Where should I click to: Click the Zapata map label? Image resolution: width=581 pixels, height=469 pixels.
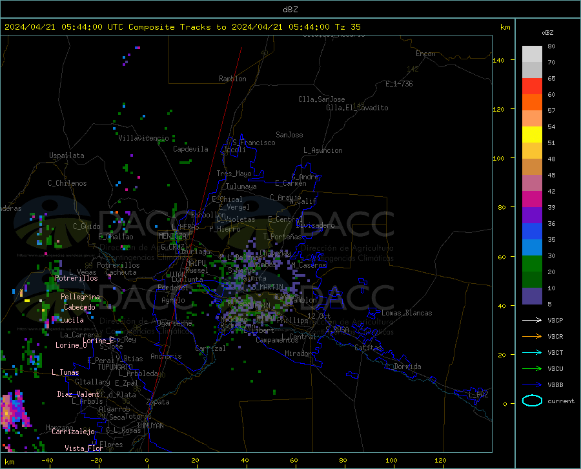158,402
